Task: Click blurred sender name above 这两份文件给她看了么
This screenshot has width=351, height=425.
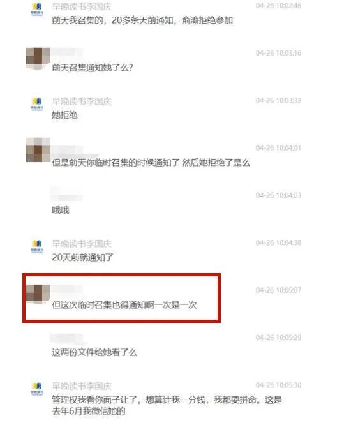Action: pyautogui.click(x=66, y=338)
